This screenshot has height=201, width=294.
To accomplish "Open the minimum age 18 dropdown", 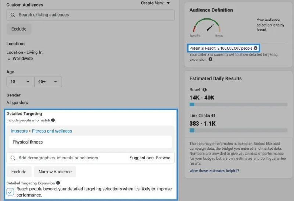I will coord(21,81).
